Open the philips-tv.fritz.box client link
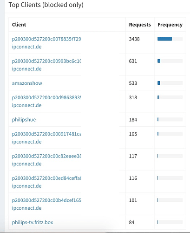Image resolution: width=190 pixels, height=233 pixels. [33, 222]
